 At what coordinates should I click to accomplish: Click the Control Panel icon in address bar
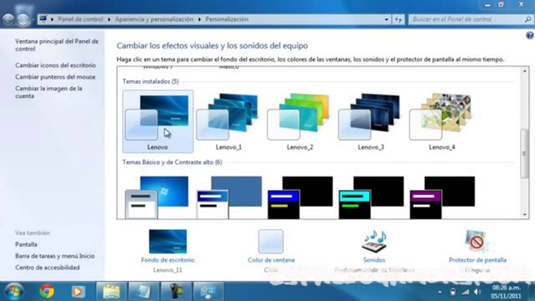tap(43, 19)
